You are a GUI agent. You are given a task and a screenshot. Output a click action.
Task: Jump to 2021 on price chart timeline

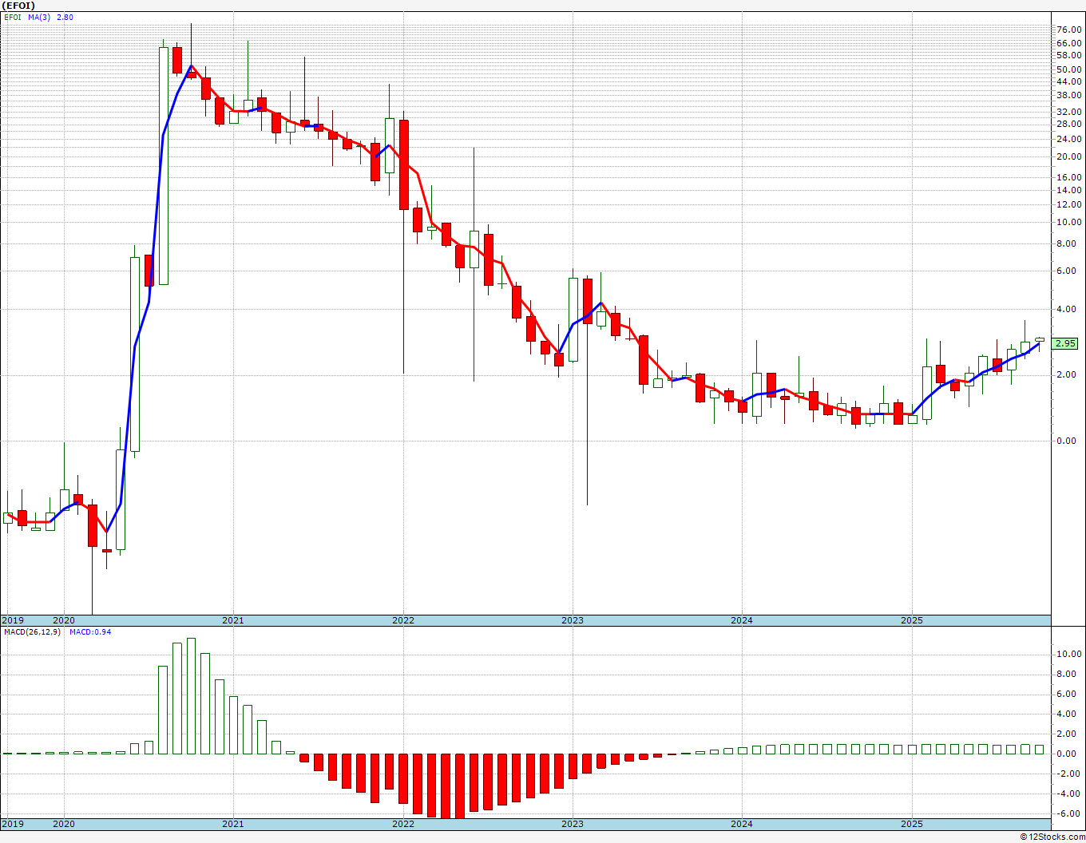coord(232,620)
